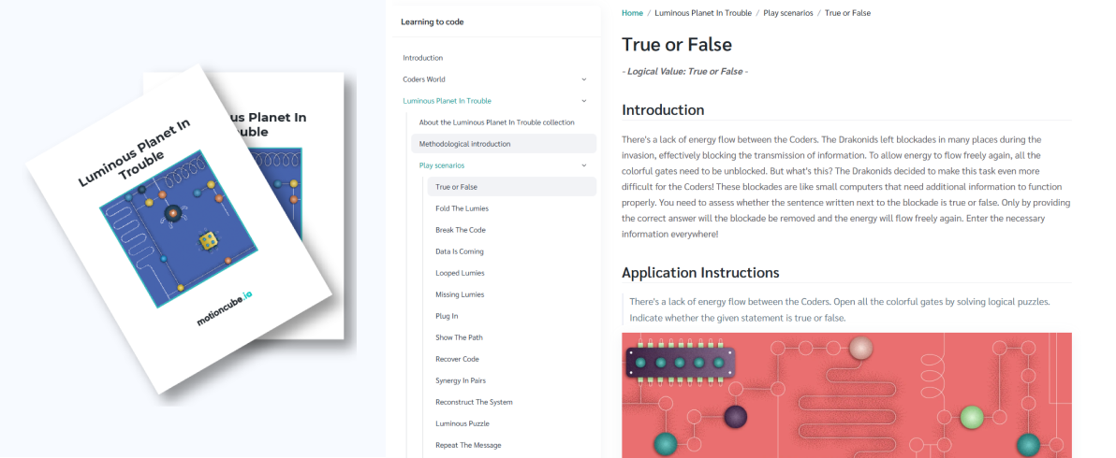
Task: Open the Plug In scenario
Action: pos(447,316)
